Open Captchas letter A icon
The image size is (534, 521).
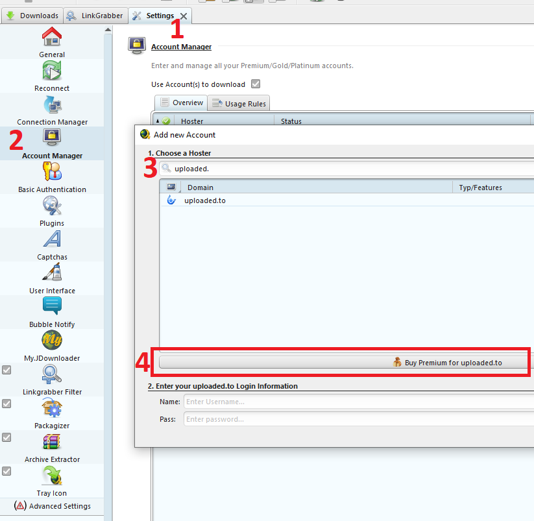[52, 239]
